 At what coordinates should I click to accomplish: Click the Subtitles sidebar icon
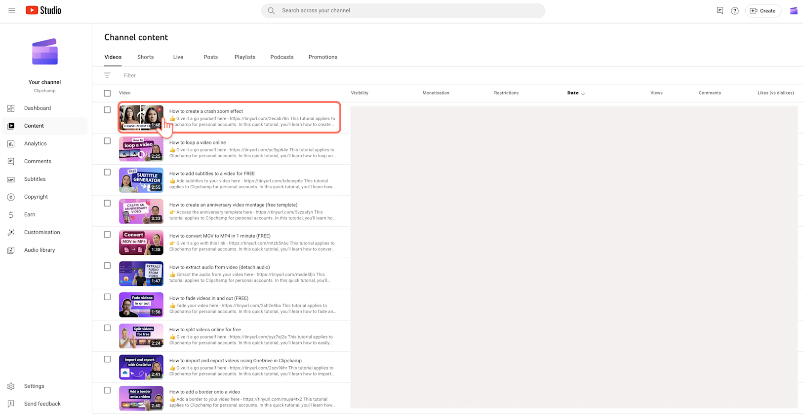point(11,179)
